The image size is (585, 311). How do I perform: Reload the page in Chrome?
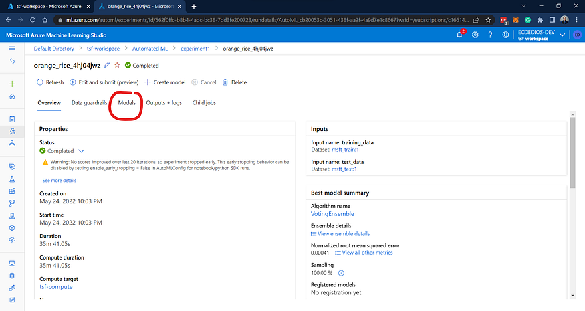(x=33, y=20)
